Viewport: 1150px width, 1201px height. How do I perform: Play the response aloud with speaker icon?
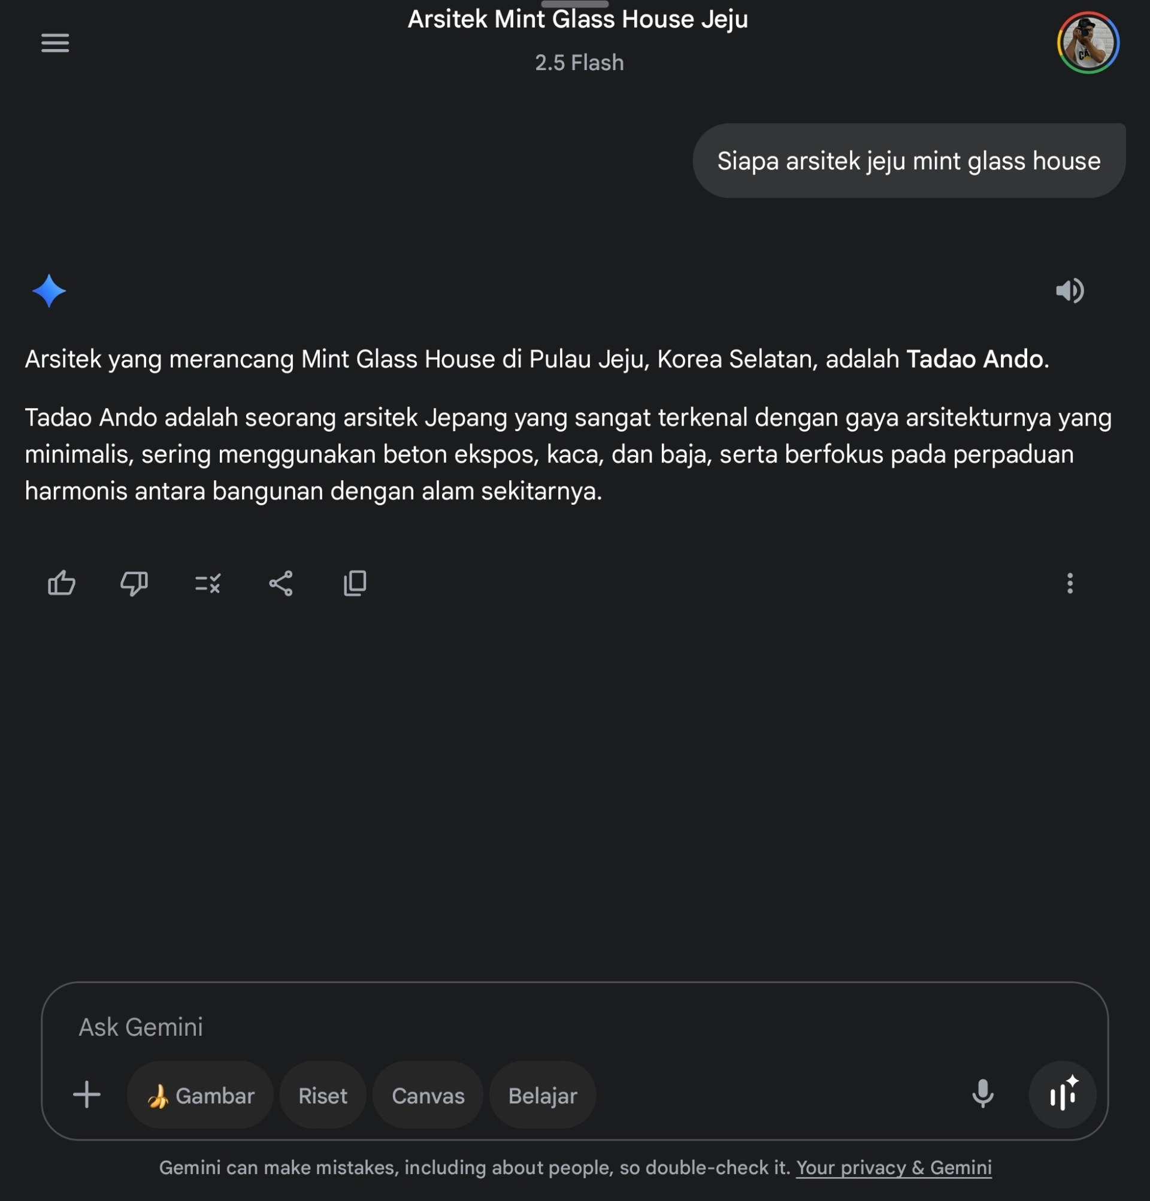(x=1070, y=290)
